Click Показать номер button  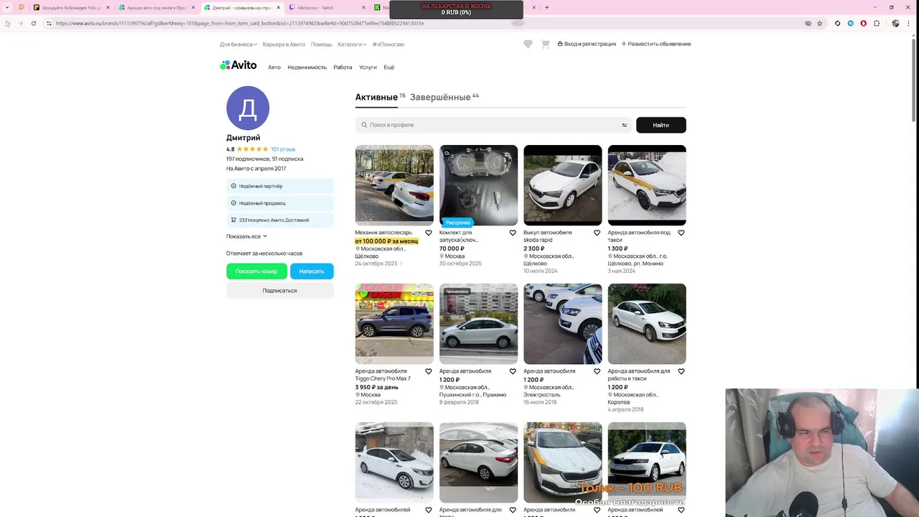point(256,271)
